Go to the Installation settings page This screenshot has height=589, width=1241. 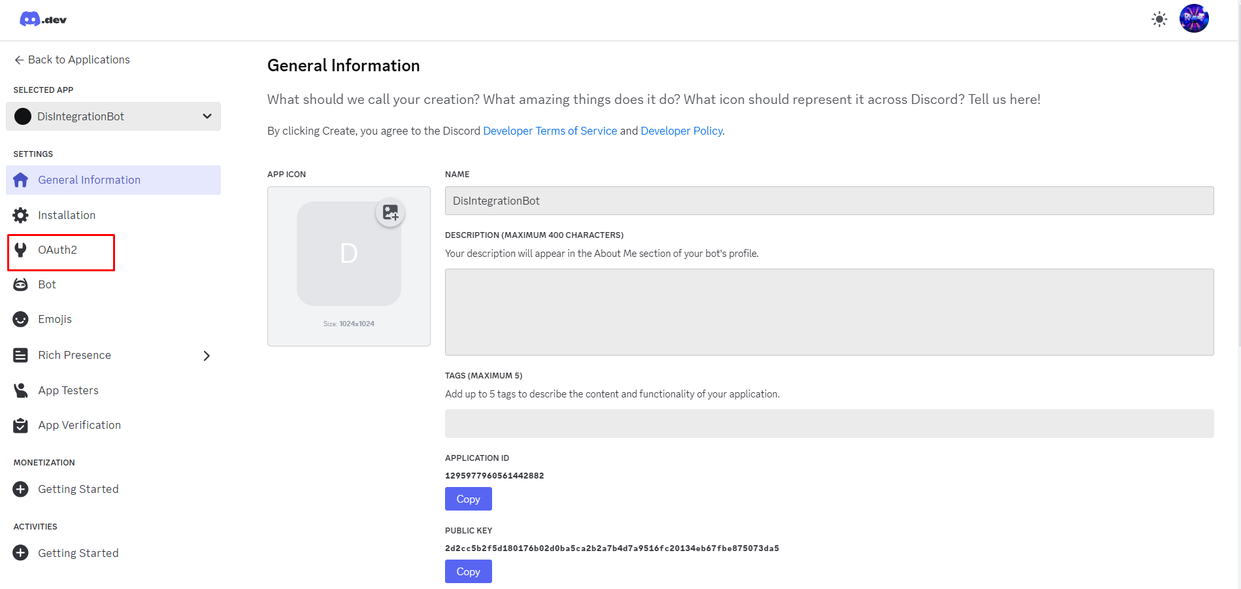(67, 215)
